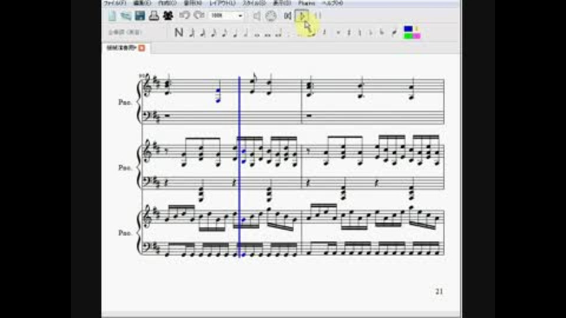The width and height of the screenshot is (566, 318).
Task: Rewind playback to the start
Action: [288, 15]
